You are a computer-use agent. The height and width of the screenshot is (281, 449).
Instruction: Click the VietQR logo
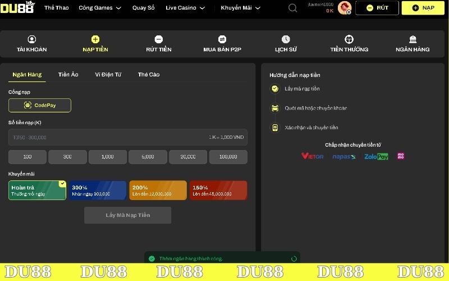point(312,156)
